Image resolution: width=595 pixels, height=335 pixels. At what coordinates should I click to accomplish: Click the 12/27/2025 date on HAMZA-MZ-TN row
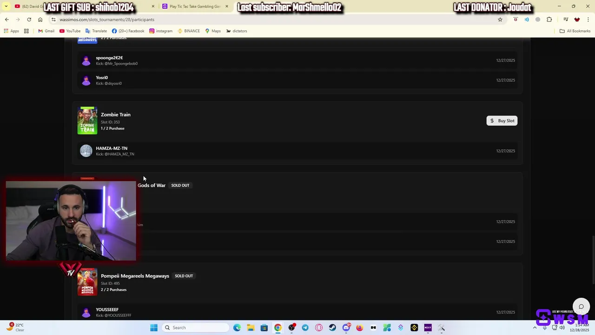(505, 151)
